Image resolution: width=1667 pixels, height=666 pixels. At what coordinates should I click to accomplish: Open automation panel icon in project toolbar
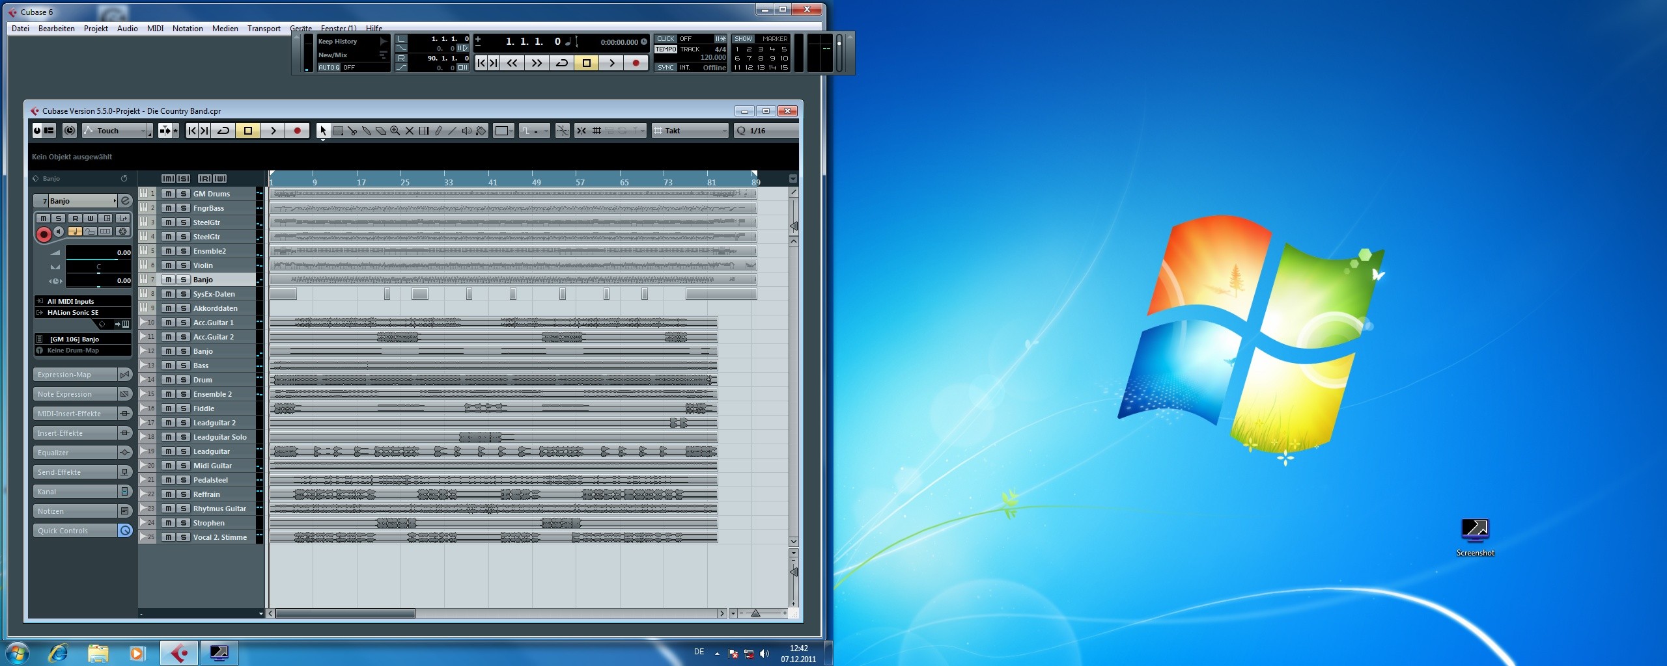click(149, 132)
